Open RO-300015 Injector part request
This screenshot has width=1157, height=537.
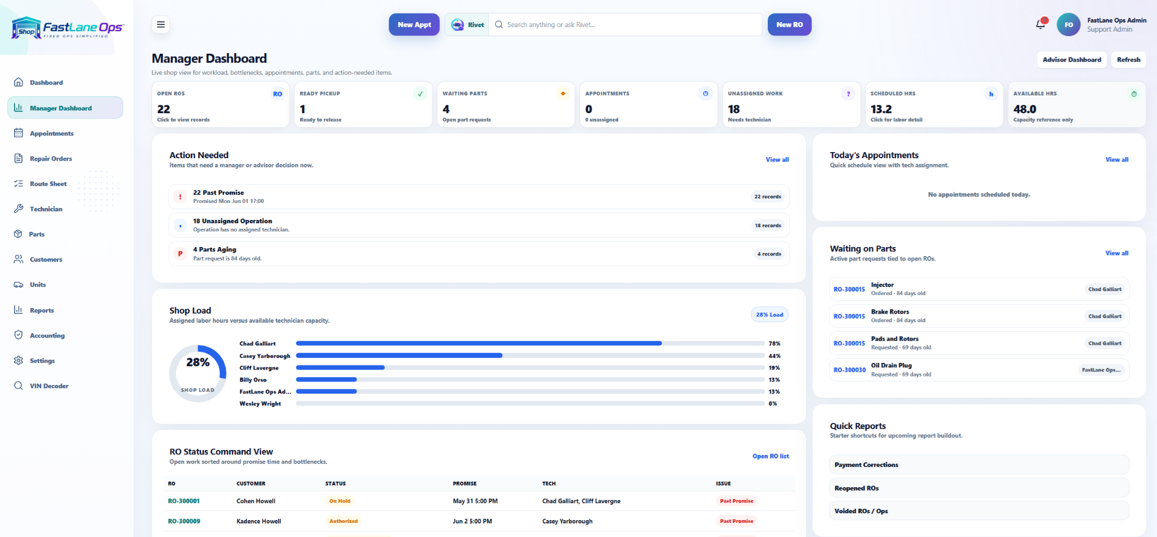pos(979,289)
